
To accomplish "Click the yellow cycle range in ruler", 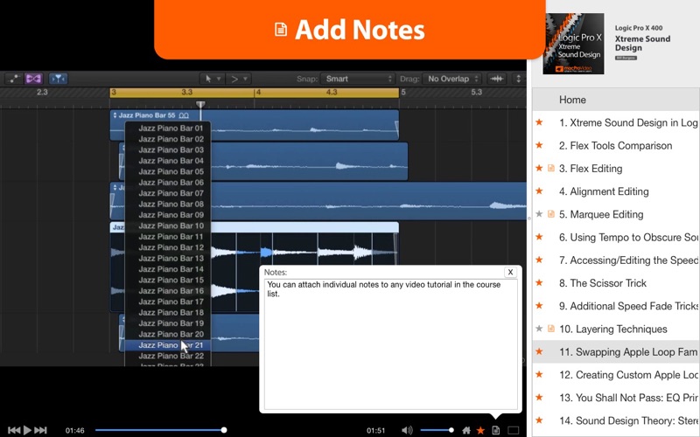I will pos(254,93).
